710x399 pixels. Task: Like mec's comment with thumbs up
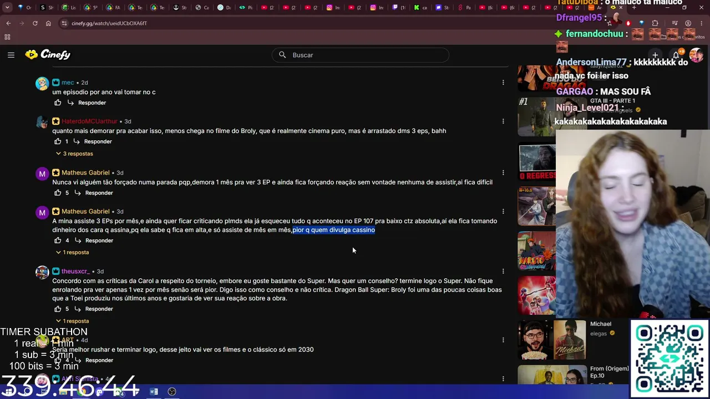click(x=58, y=103)
